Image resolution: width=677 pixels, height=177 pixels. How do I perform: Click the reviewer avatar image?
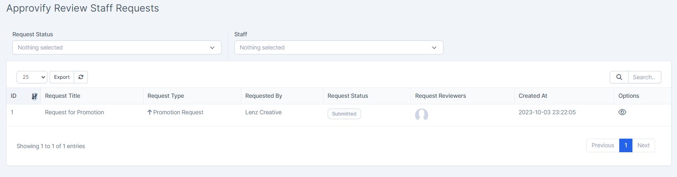[422, 115]
